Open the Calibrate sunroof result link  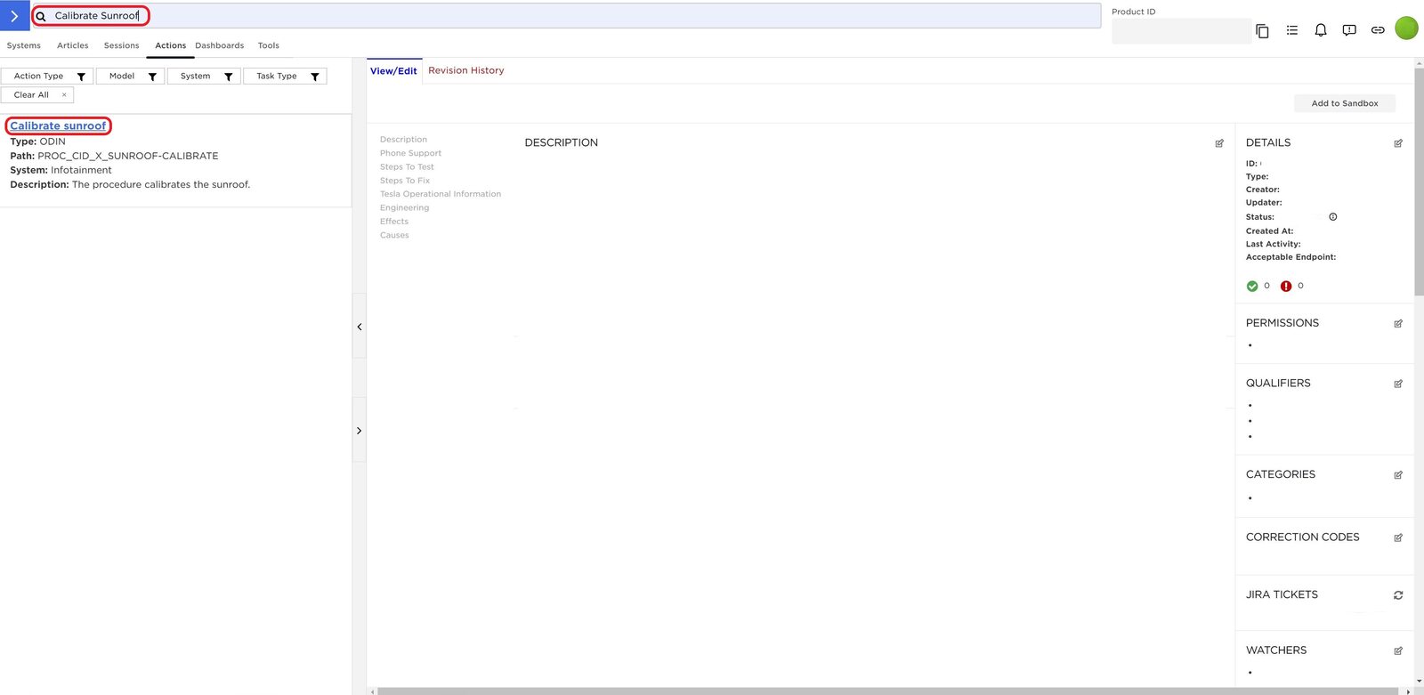pyautogui.click(x=58, y=126)
